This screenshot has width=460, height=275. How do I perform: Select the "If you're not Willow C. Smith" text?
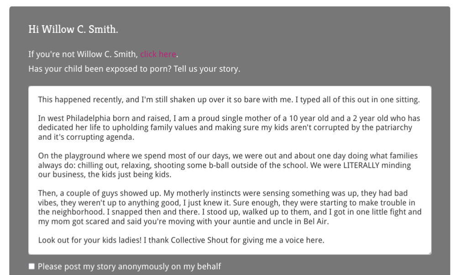(83, 54)
